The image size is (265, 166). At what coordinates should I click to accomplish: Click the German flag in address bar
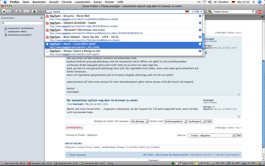(x=187, y=12)
